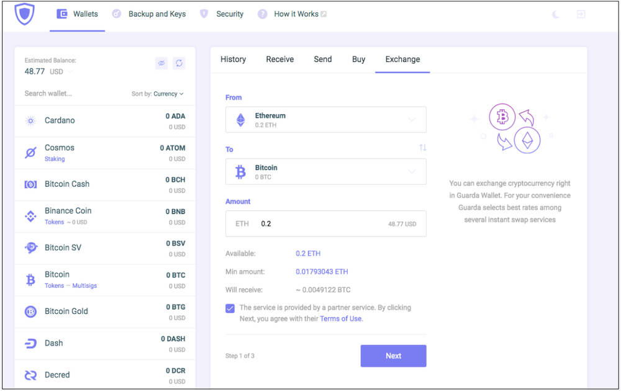The height and width of the screenshot is (391, 621).
Task: Click the Security shield icon
Action: tap(204, 14)
